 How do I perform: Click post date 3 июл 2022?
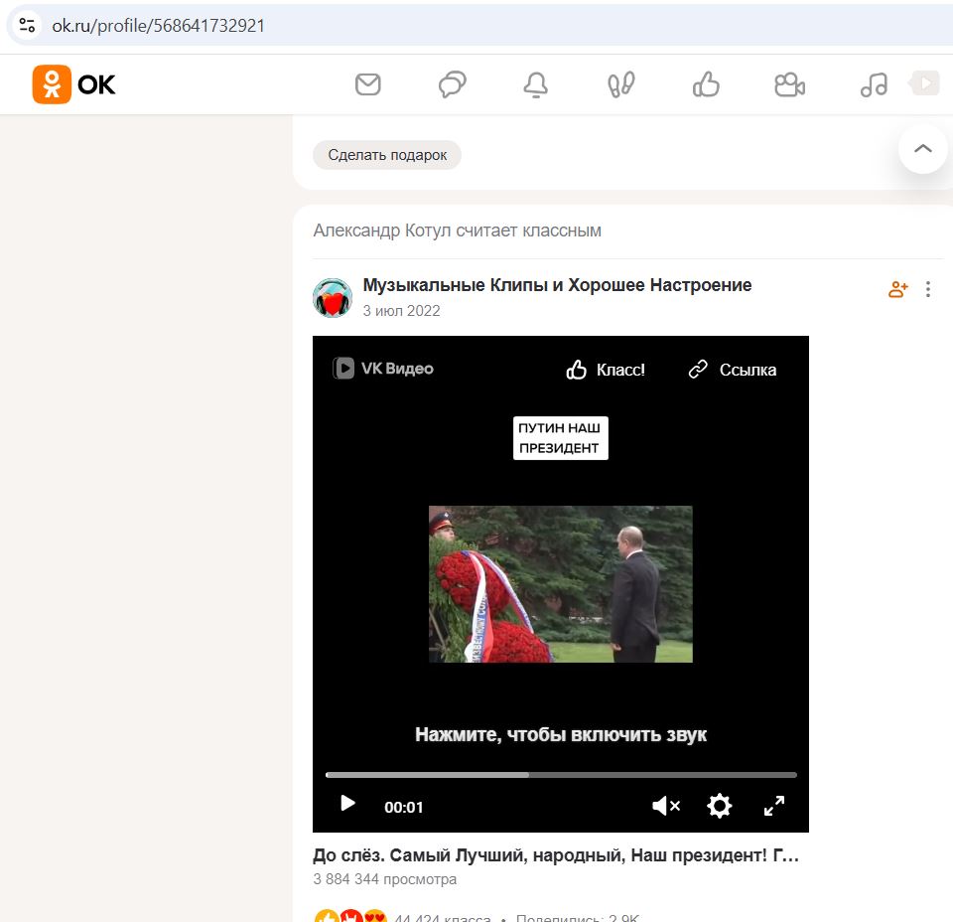pos(401,311)
